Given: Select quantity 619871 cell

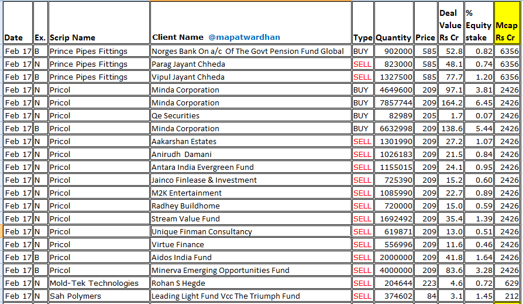Looking at the screenshot, I should coord(394,231).
